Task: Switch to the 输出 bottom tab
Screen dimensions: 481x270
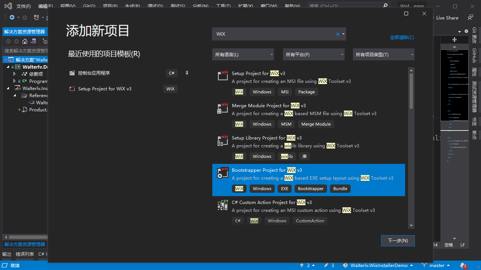Action: (7, 254)
